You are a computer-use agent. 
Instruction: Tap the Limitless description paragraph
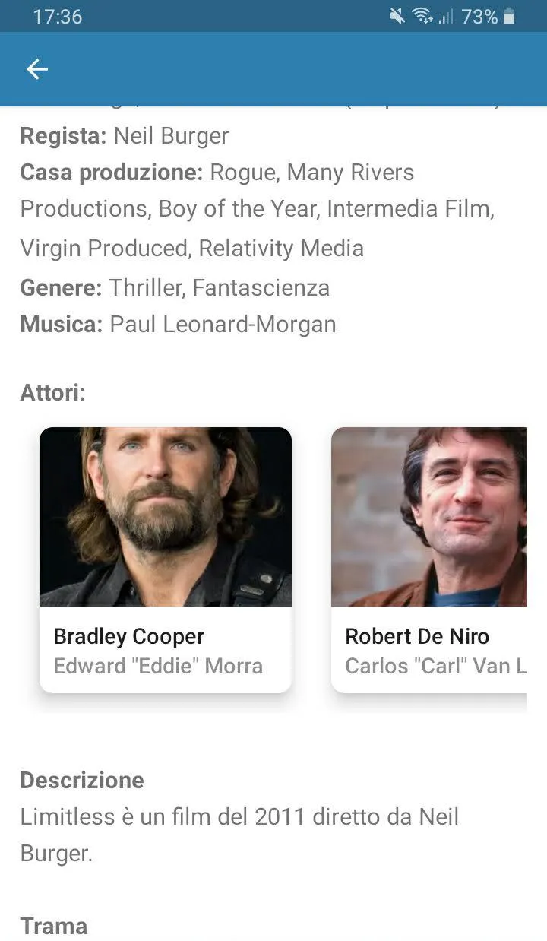(x=240, y=835)
